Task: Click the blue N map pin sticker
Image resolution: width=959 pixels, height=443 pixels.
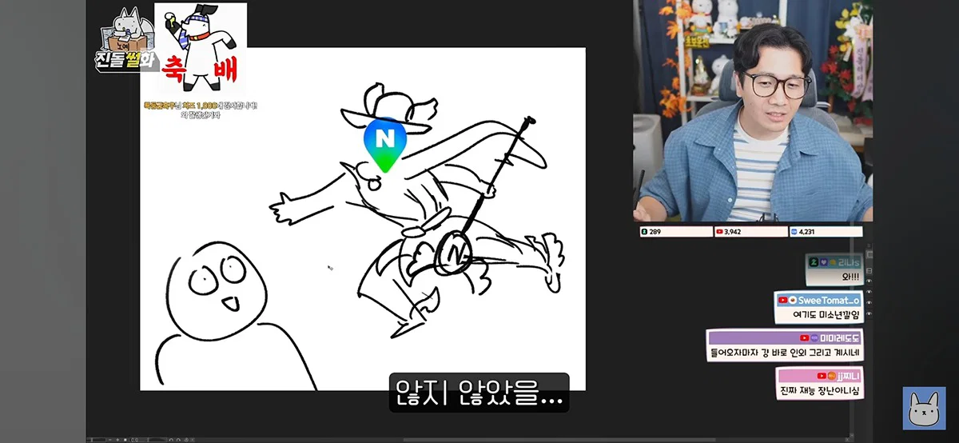Action: point(384,146)
